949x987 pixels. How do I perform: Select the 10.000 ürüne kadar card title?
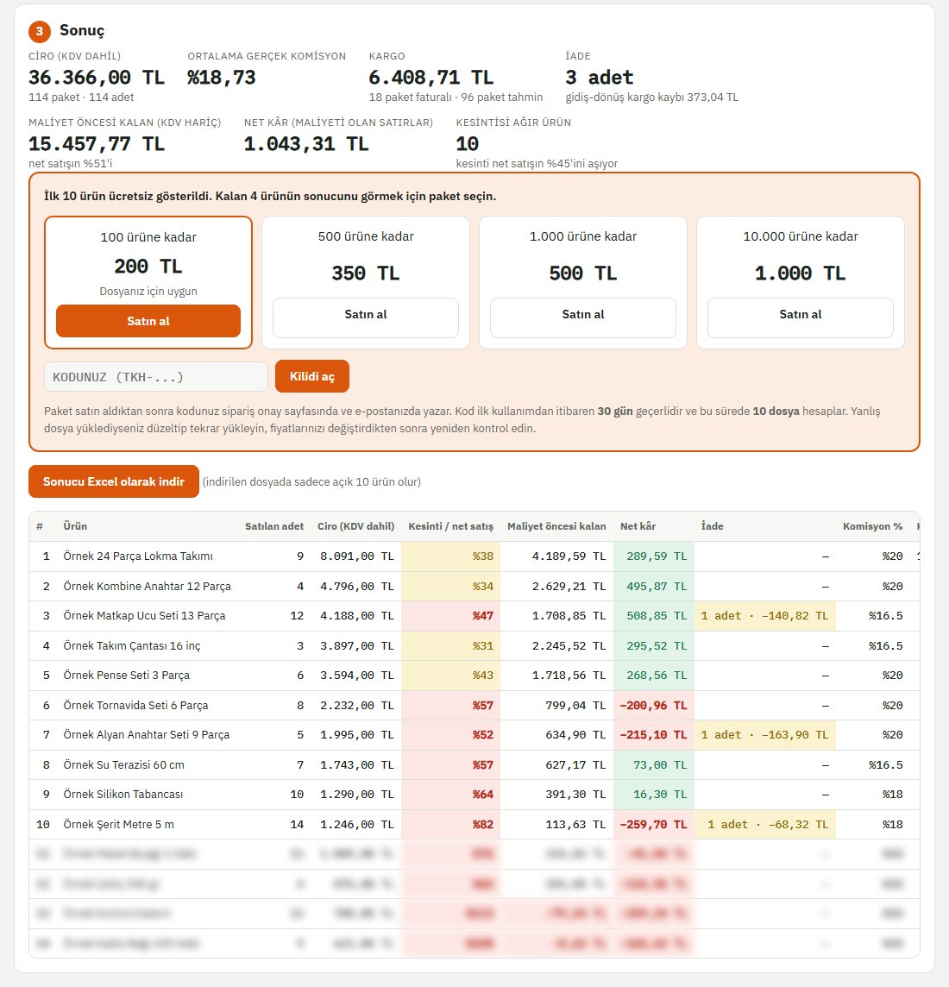(801, 236)
